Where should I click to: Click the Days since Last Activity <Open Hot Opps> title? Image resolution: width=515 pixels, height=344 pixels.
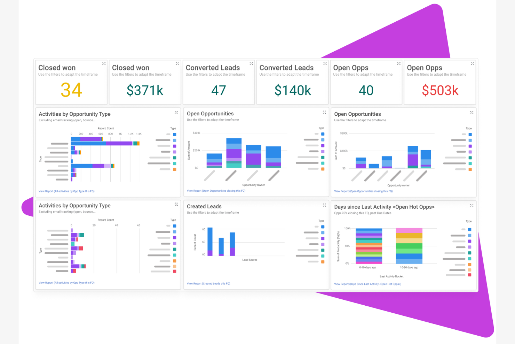tap(384, 207)
